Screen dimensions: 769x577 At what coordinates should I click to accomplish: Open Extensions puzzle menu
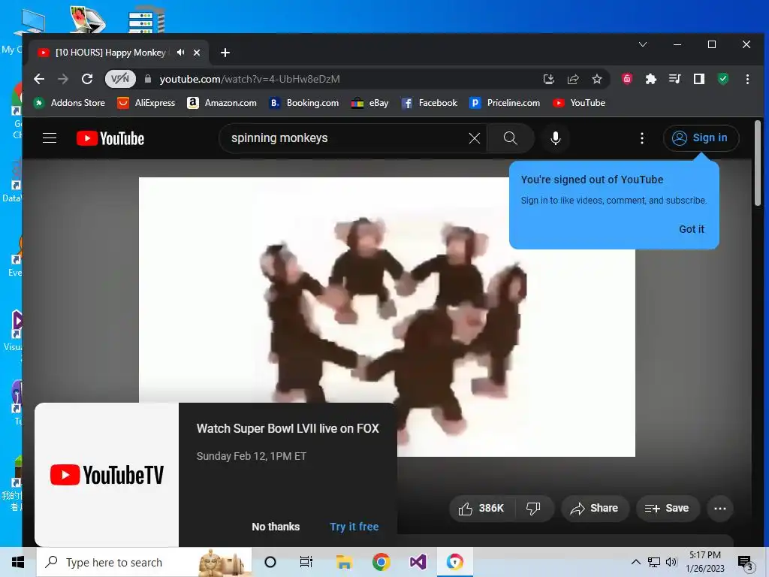[651, 79]
